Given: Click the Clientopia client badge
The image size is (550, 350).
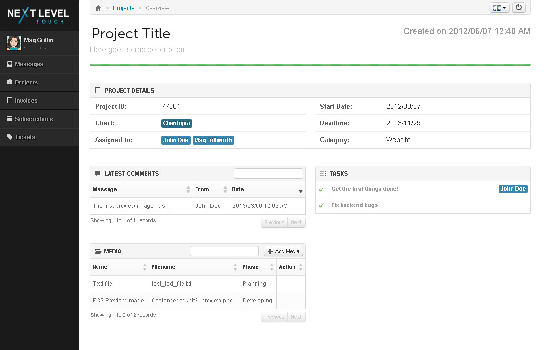Looking at the screenshot, I should click(177, 123).
